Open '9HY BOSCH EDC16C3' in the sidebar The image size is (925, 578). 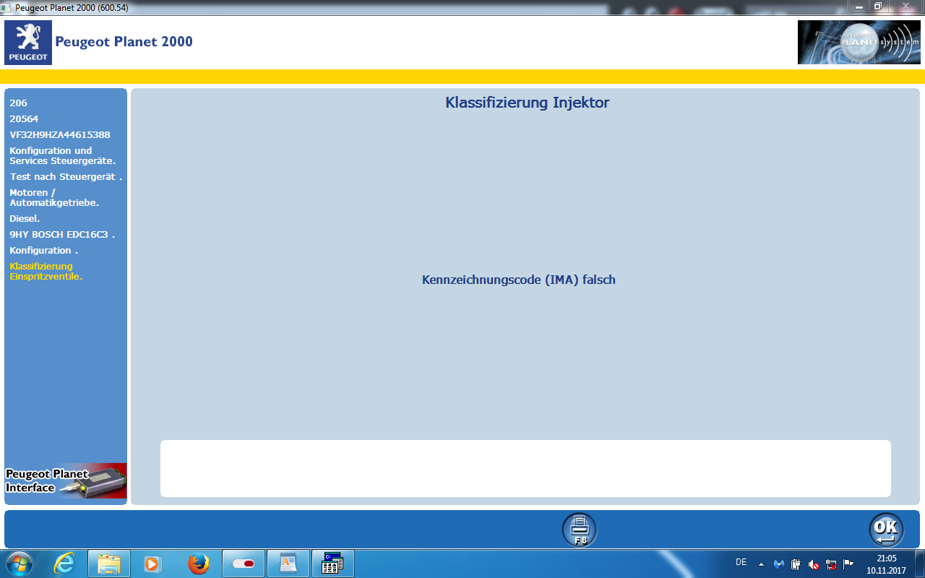62,235
